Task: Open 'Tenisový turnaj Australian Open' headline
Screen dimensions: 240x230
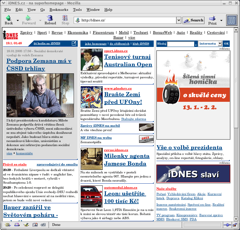Action: 128,61
